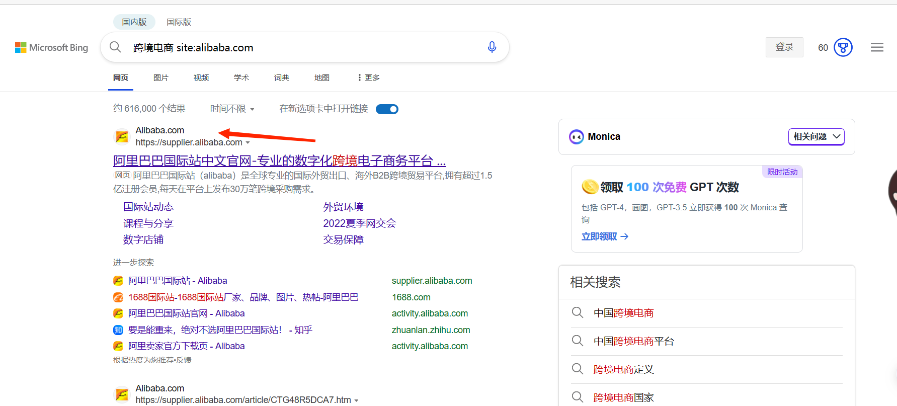Click favicon of second Alibaba.com result
This screenshot has width=897, height=406.
(122, 394)
